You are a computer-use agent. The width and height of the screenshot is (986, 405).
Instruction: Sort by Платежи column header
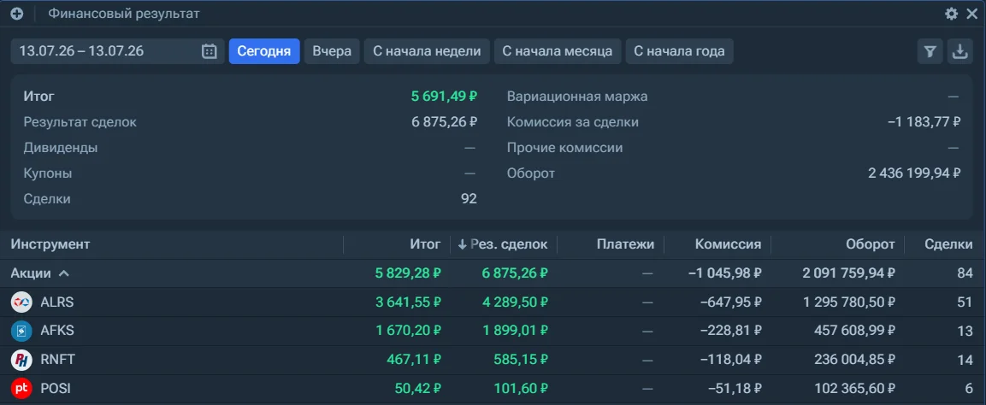626,244
